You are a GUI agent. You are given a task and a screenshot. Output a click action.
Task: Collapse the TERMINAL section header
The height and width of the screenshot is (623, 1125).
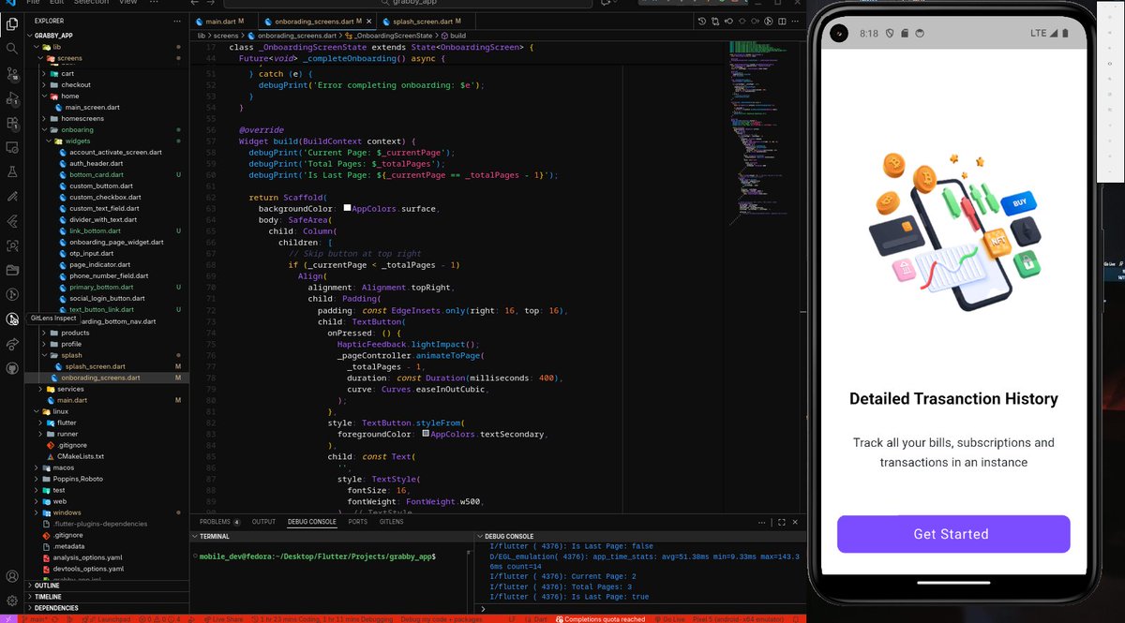(x=333, y=537)
